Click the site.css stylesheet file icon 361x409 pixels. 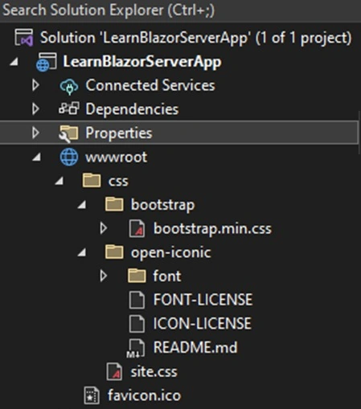114,371
